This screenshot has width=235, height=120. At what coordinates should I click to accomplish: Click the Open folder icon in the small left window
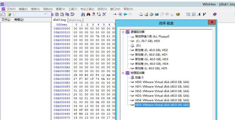pos(9,14)
